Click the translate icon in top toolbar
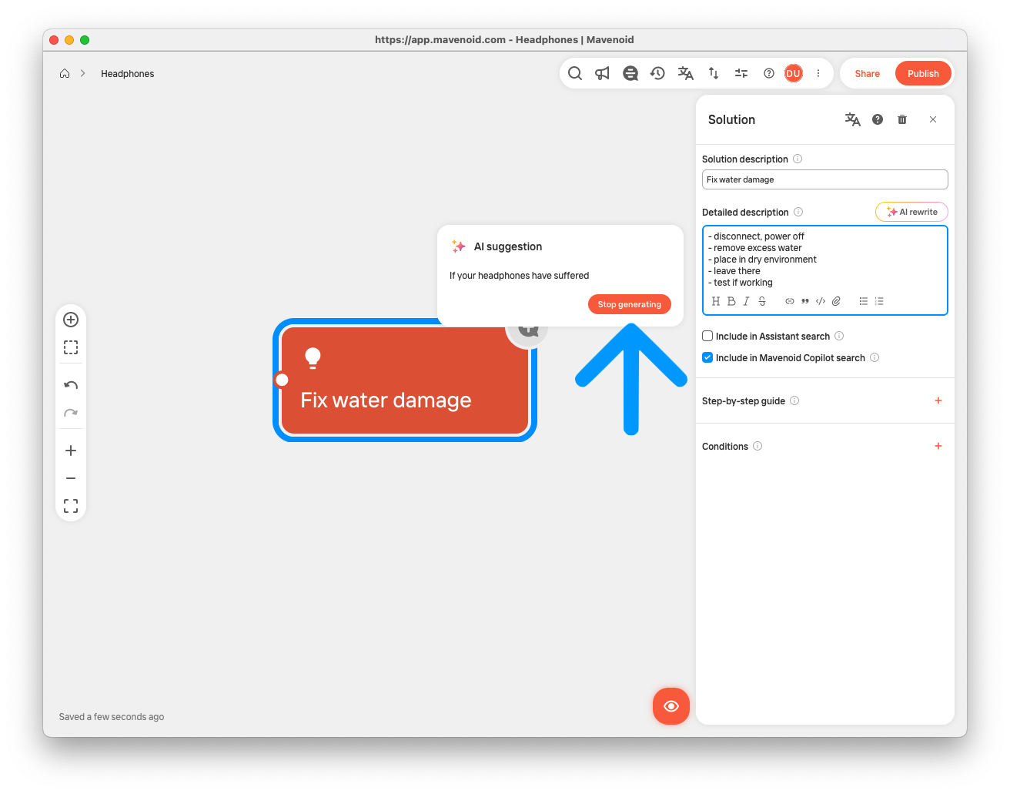This screenshot has width=1010, height=794. pos(685,73)
